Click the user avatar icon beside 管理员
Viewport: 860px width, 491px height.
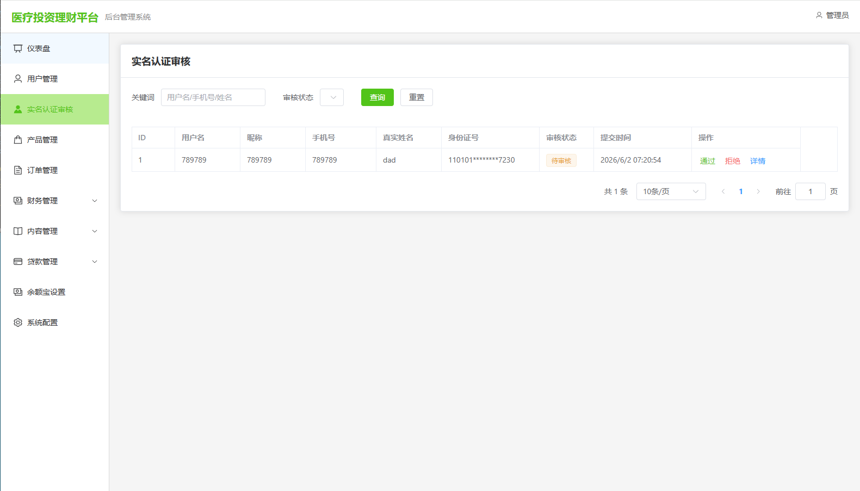(x=819, y=15)
